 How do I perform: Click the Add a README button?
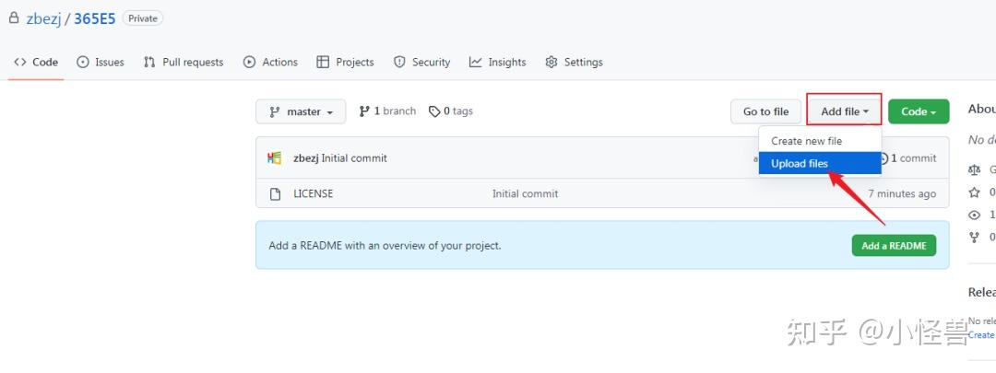click(x=894, y=246)
